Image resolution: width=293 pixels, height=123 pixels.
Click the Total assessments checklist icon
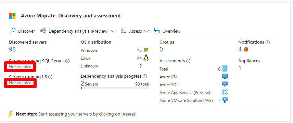click(225, 69)
